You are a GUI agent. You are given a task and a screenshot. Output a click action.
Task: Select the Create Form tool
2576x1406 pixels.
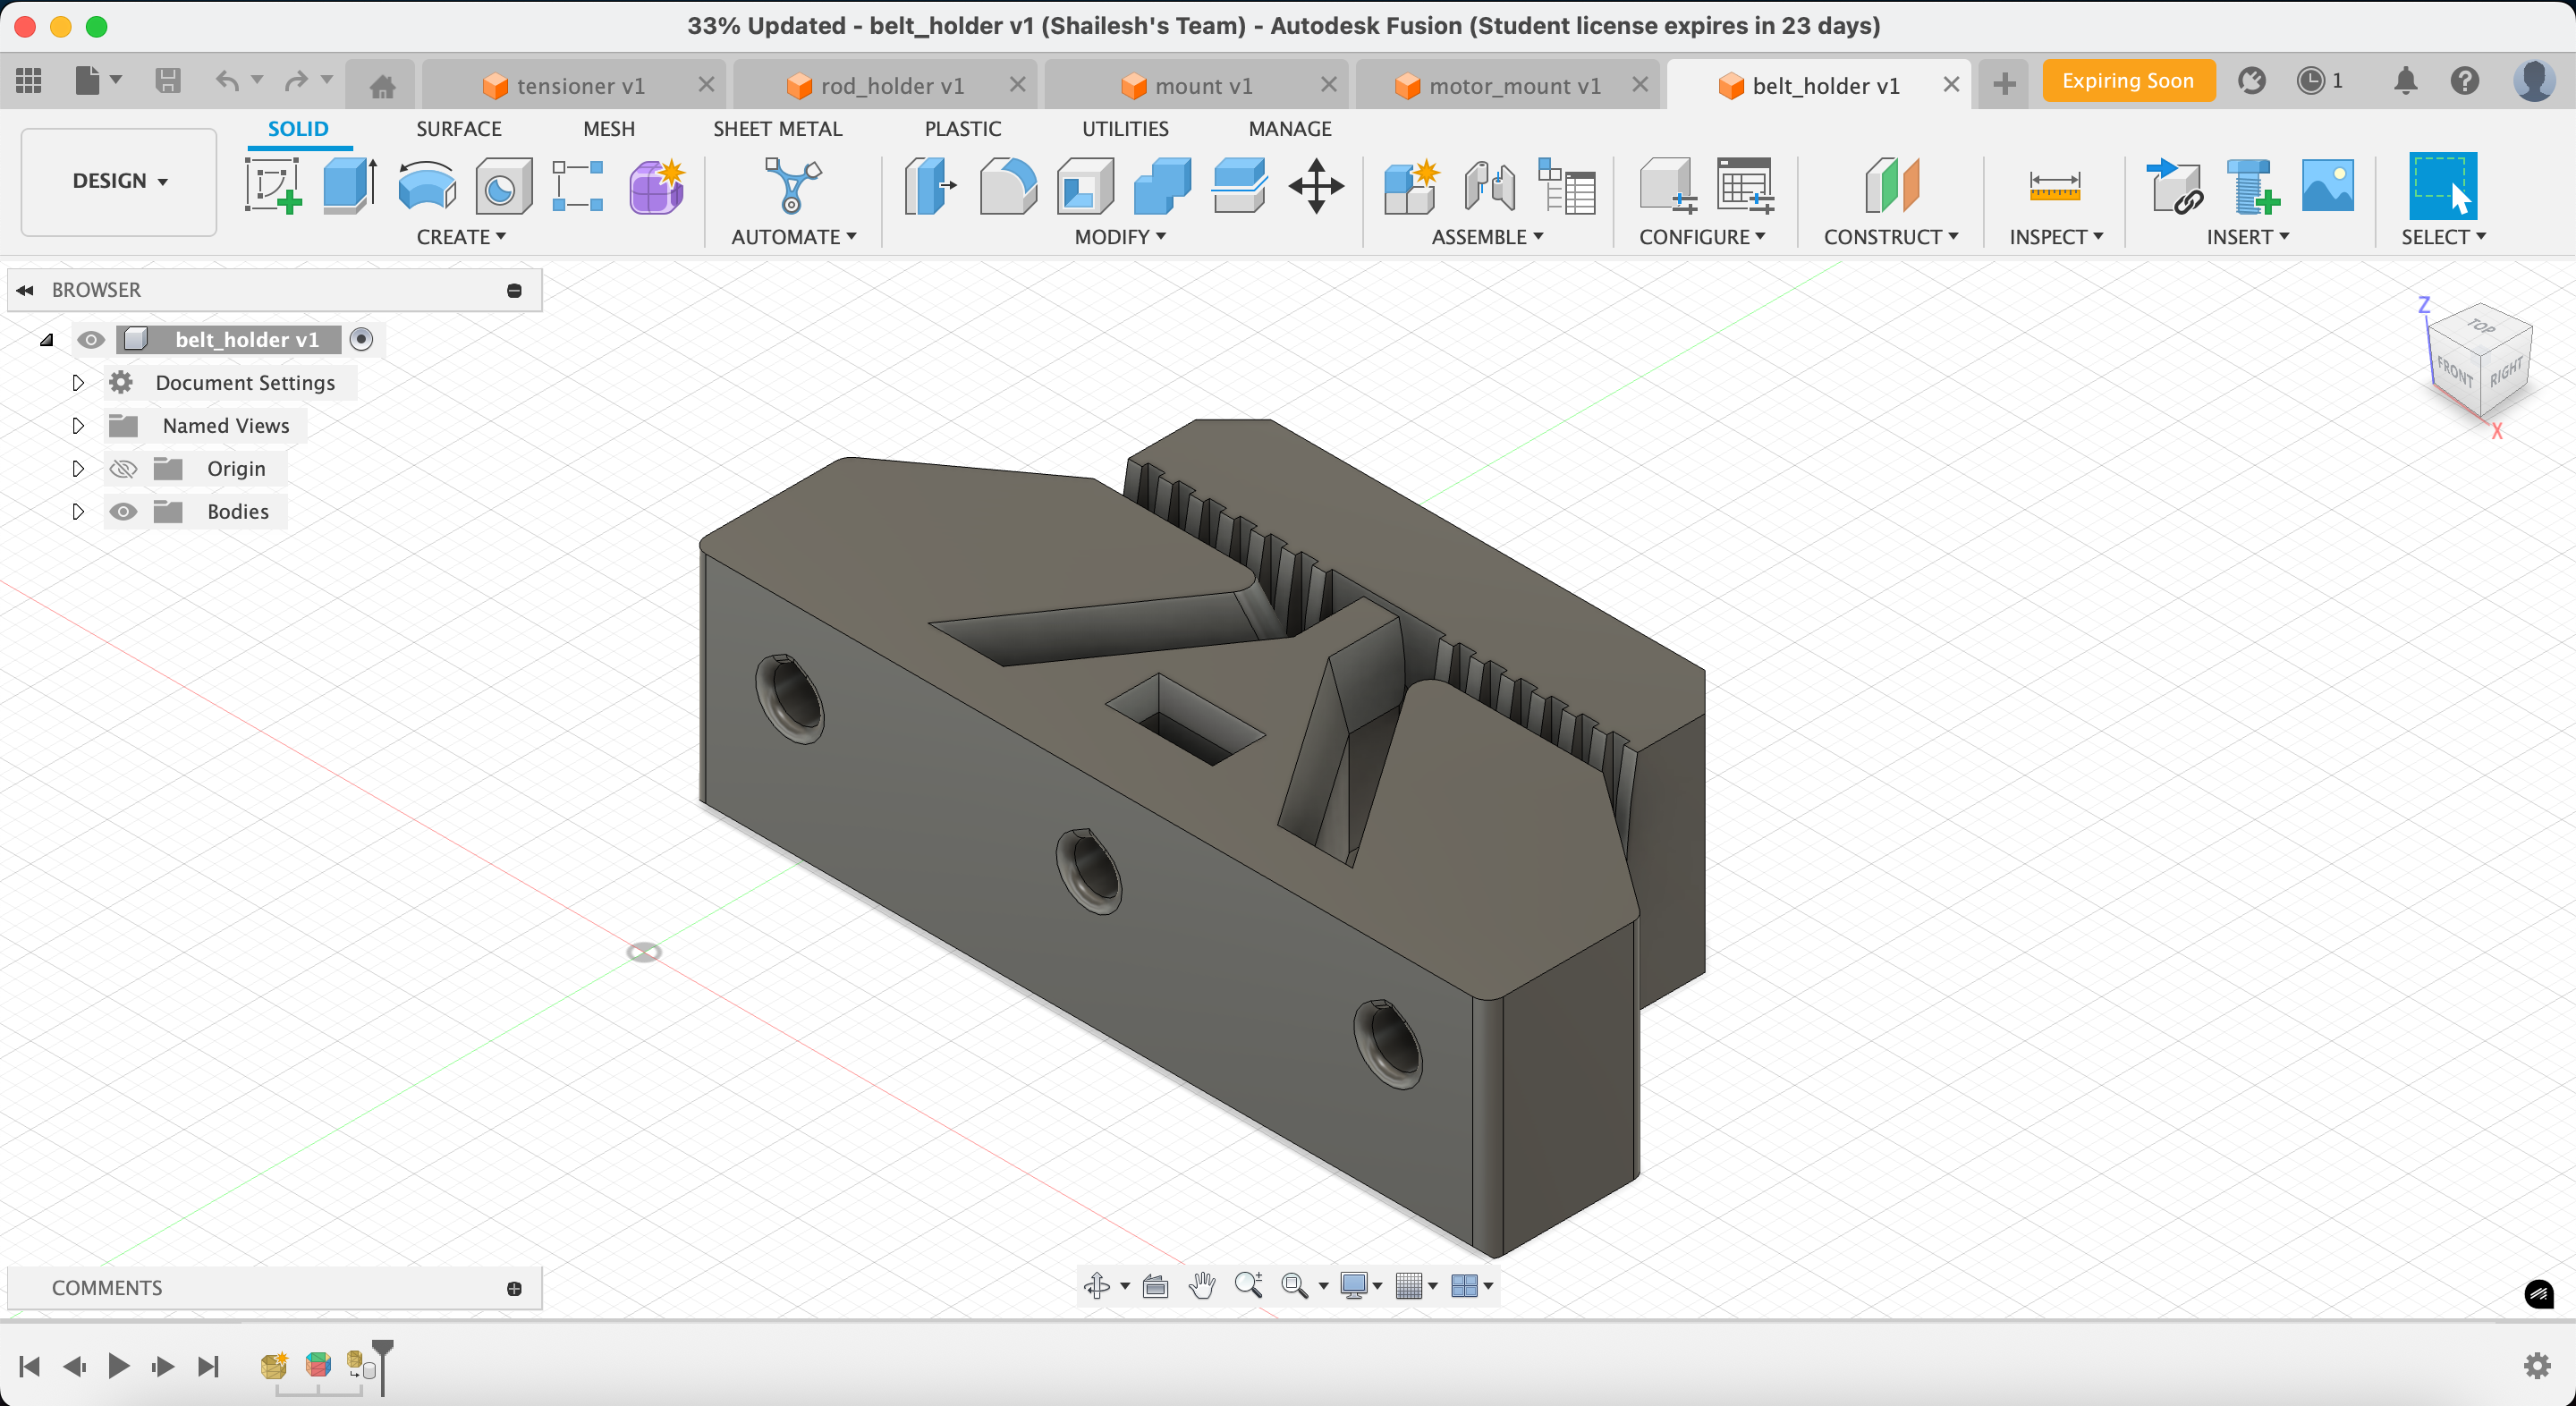657,186
